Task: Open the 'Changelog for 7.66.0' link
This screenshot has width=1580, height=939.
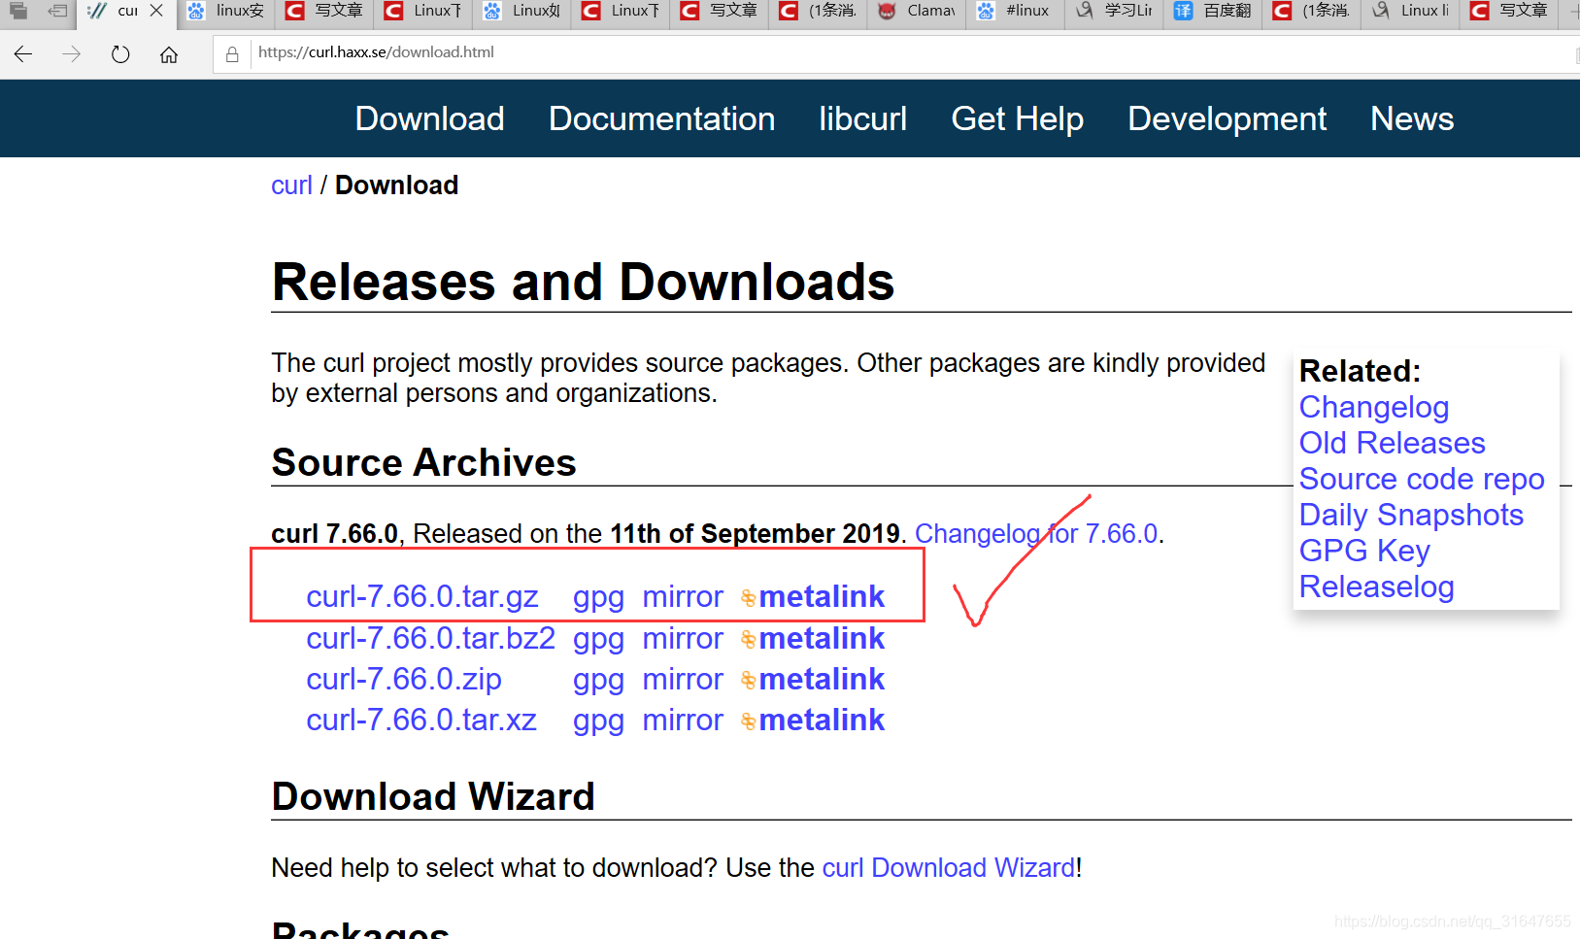Action: 1036,533
